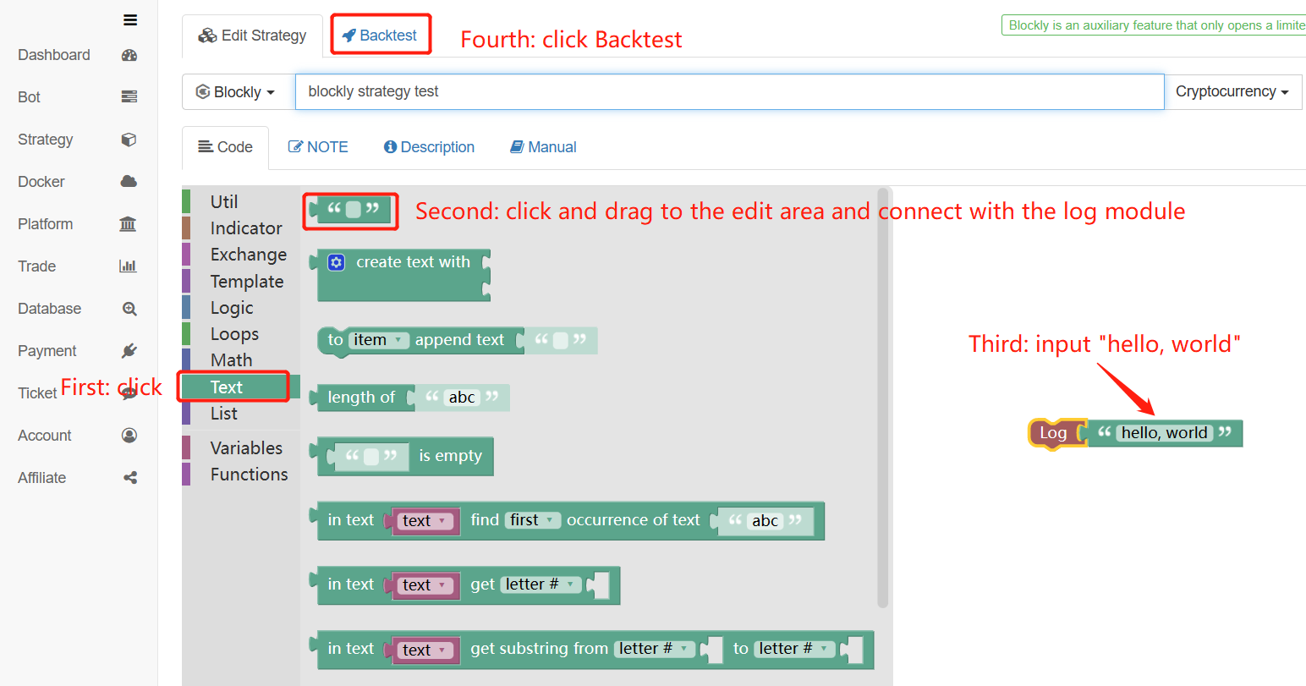
Task: Click the Platform bank building icon
Action: click(x=129, y=224)
